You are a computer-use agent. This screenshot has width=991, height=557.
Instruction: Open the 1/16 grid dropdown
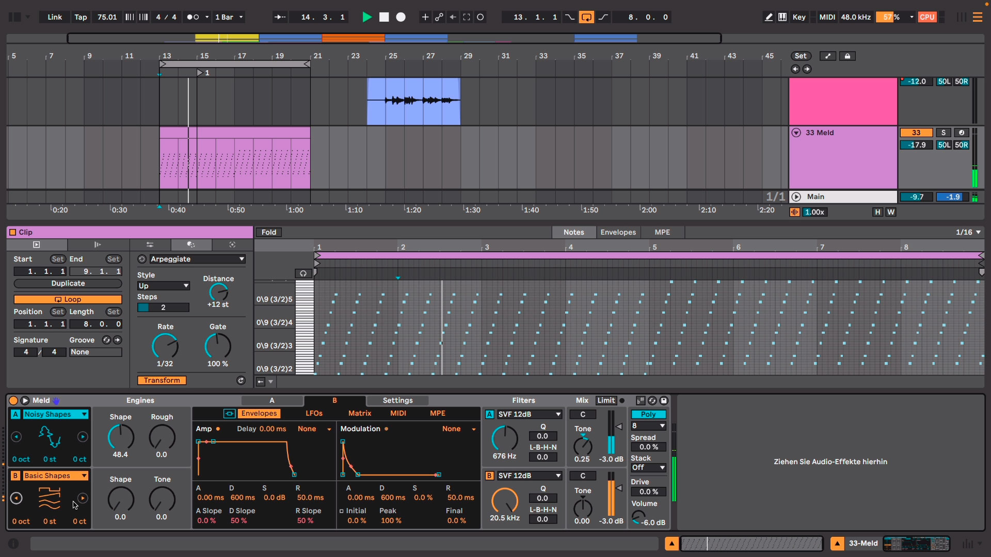pyautogui.click(x=968, y=232)
